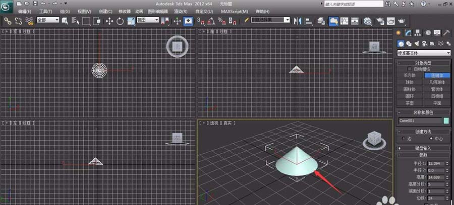The height and width of the screenshot is (205, 454).
Task: Open Select by Name list tool
Action: click(75, 21)
